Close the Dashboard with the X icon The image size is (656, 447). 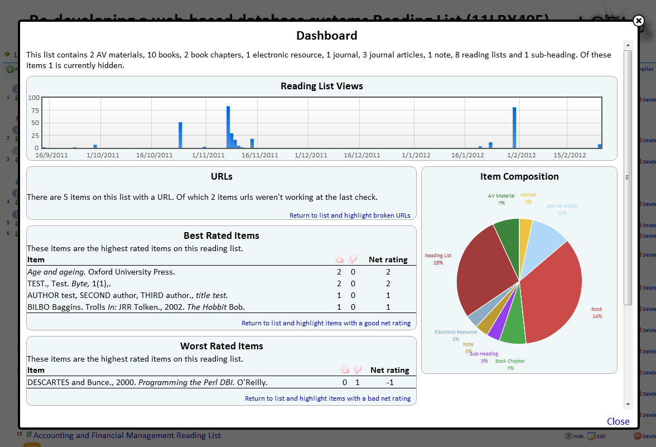click(x=638, y=21)
